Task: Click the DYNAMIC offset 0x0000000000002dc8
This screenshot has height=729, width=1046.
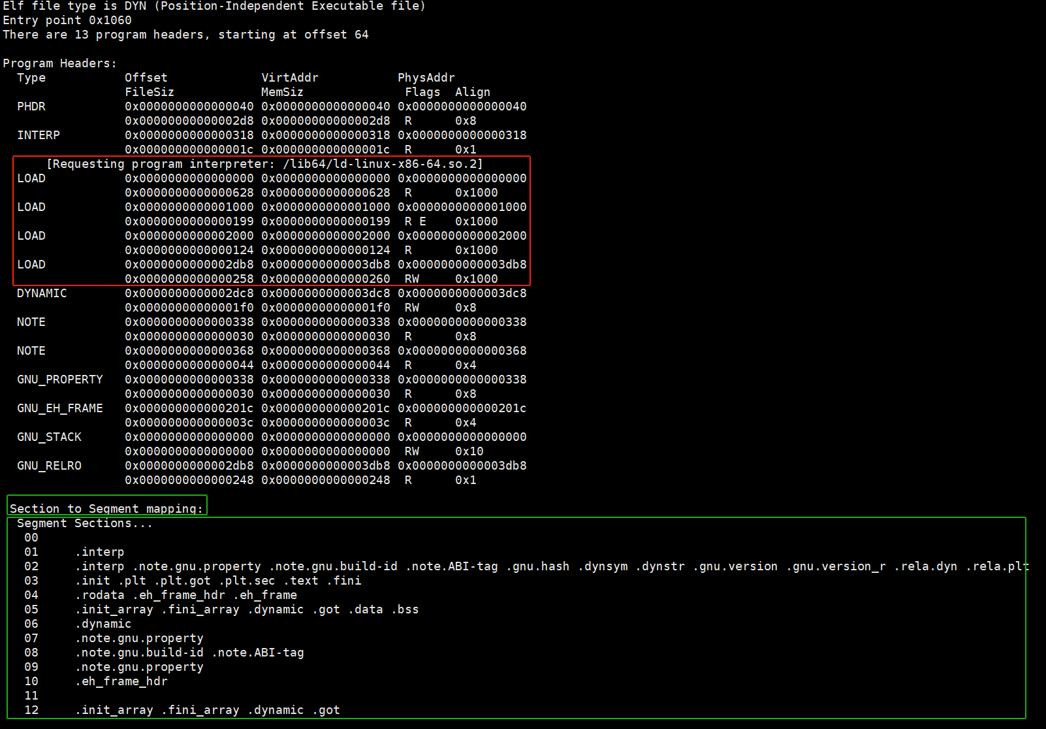Action: [x=189, y=293]
